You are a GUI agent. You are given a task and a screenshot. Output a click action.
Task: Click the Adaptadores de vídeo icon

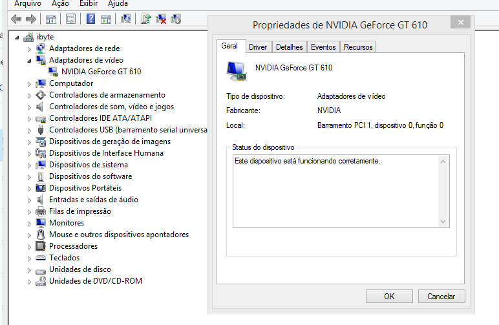coord(41,60)
